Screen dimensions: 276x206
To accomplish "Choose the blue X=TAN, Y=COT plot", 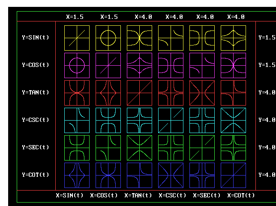I will (139, 176).
